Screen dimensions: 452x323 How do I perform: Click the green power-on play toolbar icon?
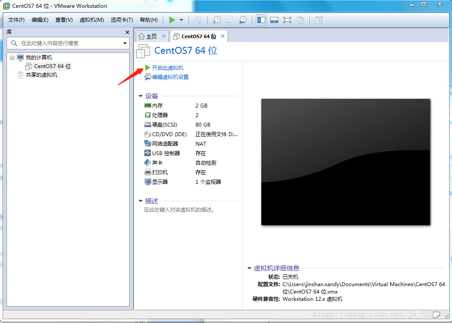(172, 20)
